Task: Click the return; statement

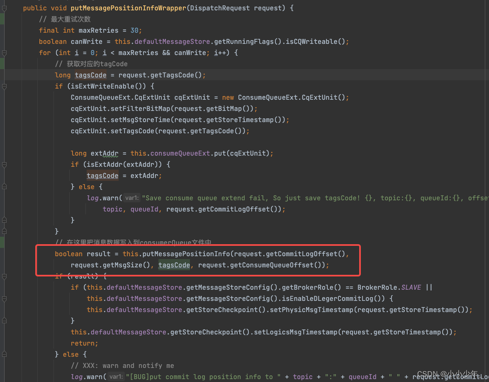Action: [x=85, y=343]
